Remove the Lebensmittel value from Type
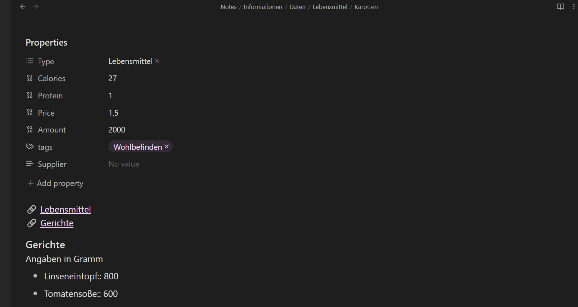578x307 pixels. pos(157,61)
